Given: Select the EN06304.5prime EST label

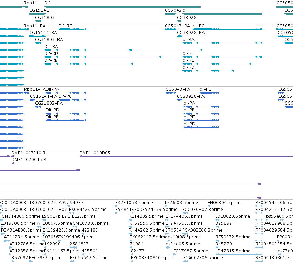Looking at the screenshot, I should 225,203.
